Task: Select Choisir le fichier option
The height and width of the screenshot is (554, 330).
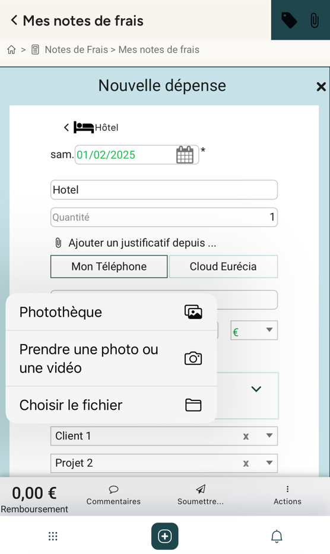Action: click(111, 405)
